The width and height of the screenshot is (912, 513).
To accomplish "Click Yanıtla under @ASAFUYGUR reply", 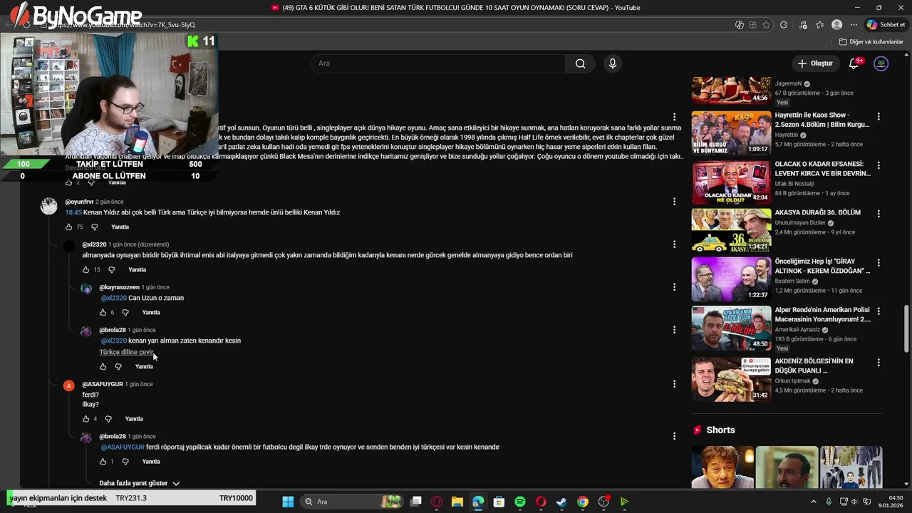I will point(134,419).
